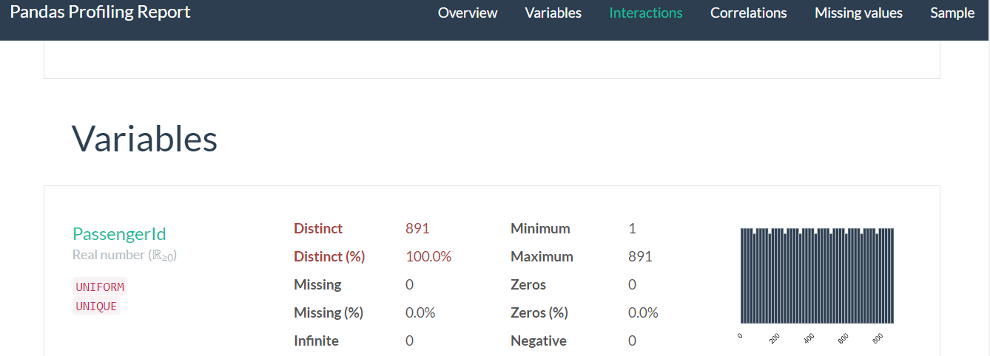990x356 pixels.
Task: Select the Interactions nav item
Action: (646, 13)
